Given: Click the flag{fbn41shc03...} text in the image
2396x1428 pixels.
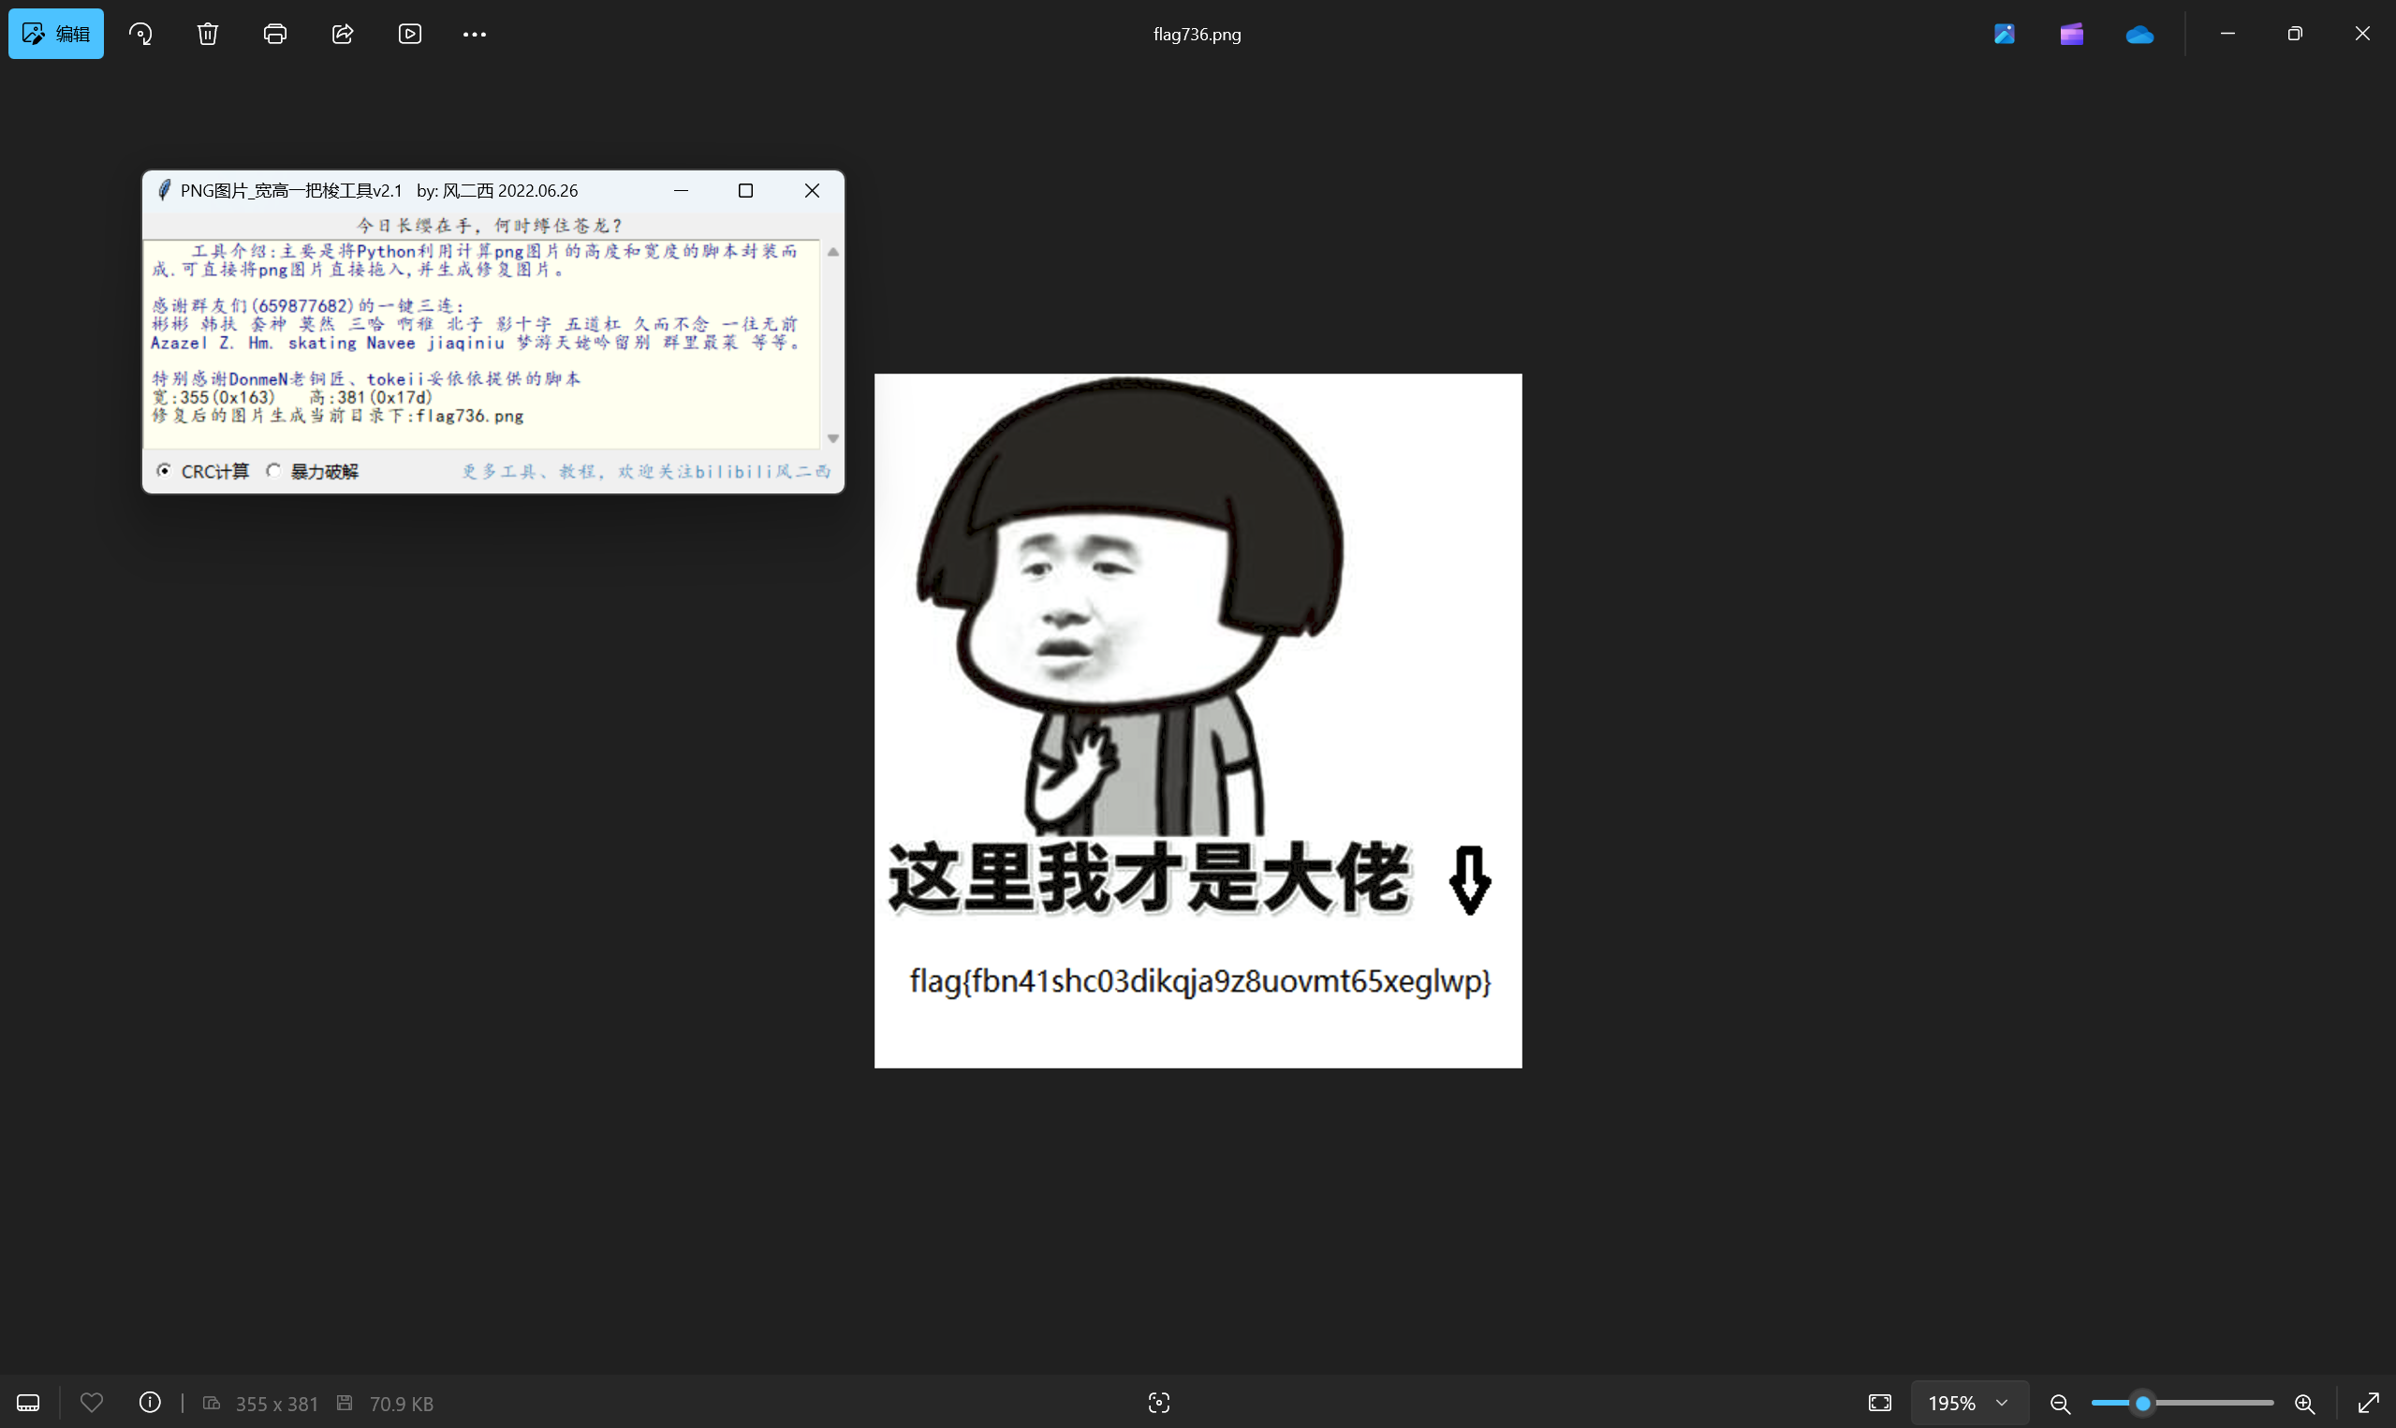Looking at the screenshot, I should click(x=1200, y=980).
